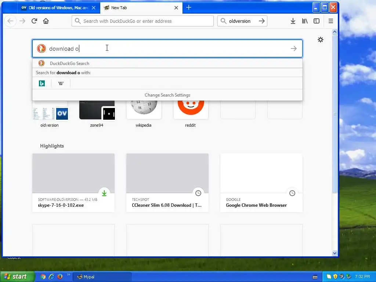Focus the DuckDuckGo address bar
This screenshot has height=282, width=376.
[x=142, y=21]
